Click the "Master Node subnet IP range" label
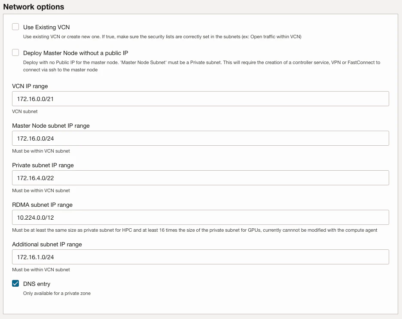 click(51, 126)
